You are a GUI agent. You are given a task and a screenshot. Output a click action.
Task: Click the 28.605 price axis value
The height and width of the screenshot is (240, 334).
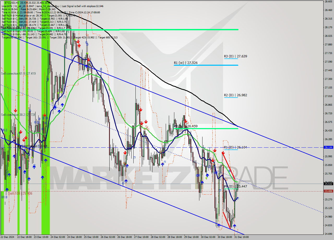(328, 2)
